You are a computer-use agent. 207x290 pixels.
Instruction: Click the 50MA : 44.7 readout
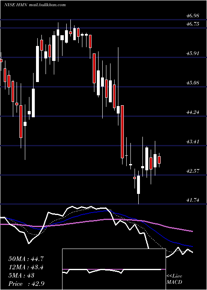tap(26, 259)
